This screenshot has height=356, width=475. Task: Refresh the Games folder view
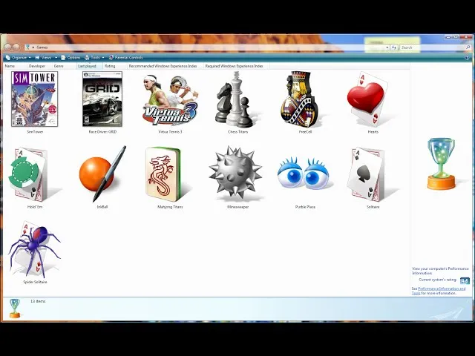pos(394,47)
